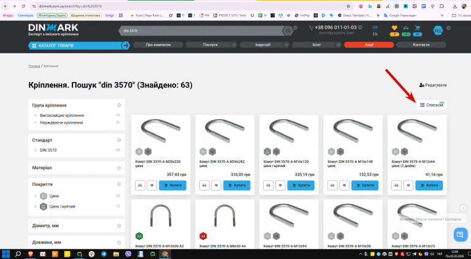
Task: Select the Нержавіюче кріплення filter
Action: [61, 122]
